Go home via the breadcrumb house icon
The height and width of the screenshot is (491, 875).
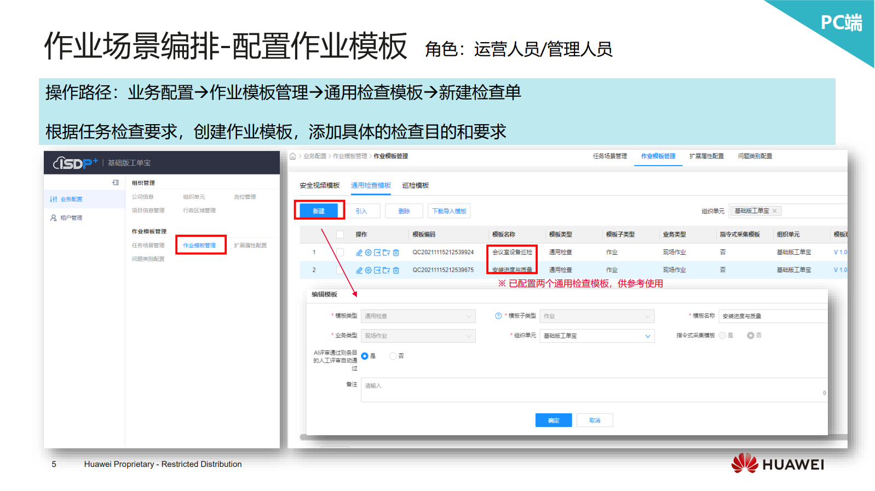tap(293, 156)
